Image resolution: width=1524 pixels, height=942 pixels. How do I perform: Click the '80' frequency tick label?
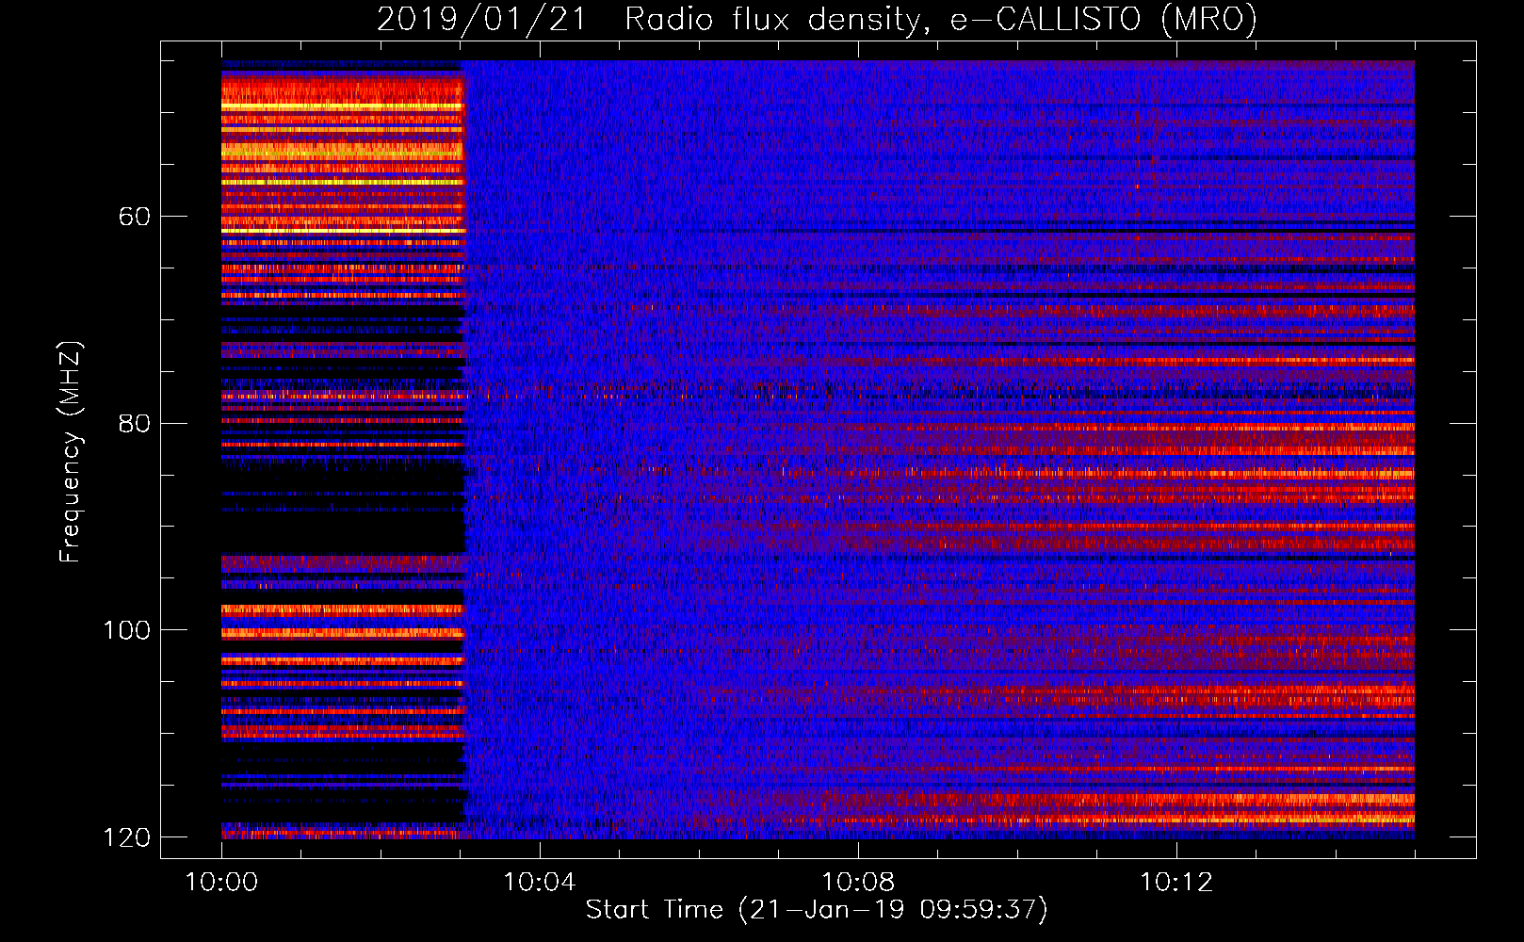(135, 423)
